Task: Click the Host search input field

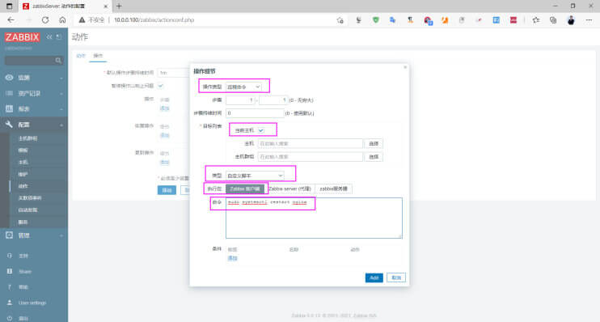Action: coord(311,143)
